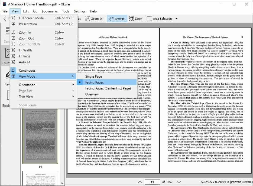Start Presentation from the View menu
The width and height of the screenshot is (253, 186).
pos(44,24)
